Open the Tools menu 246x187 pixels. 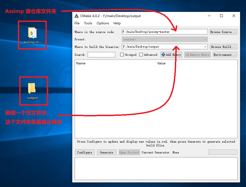coord(88,23)
